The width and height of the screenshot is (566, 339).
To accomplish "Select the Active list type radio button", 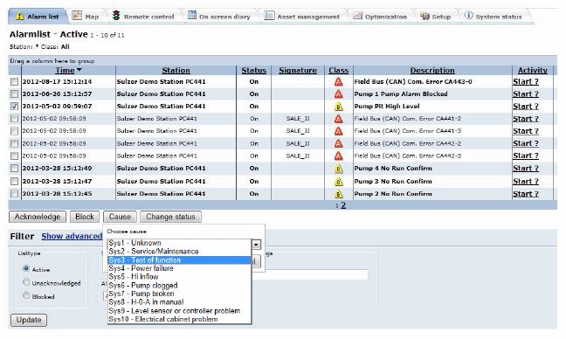I will (x=26, y=268).
